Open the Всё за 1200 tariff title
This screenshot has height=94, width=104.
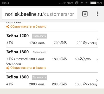(17, 36)
